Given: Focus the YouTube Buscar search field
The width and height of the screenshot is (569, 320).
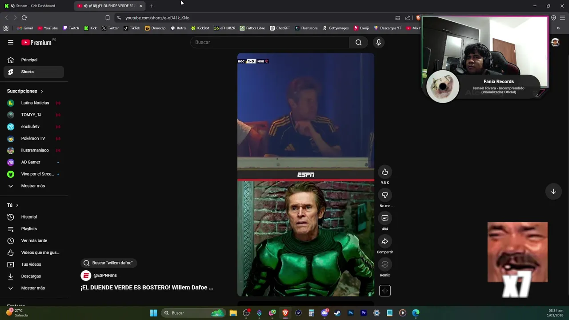Looking at the screenshot, I should [x=270, y=42].
